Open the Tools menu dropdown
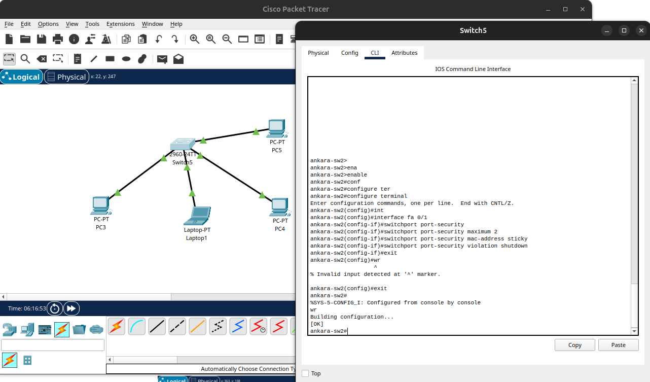 [x=92, y=24]
